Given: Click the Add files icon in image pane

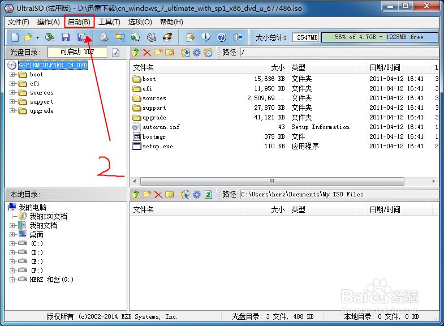Looking at the screenshot, I should [x=185, y=53].
